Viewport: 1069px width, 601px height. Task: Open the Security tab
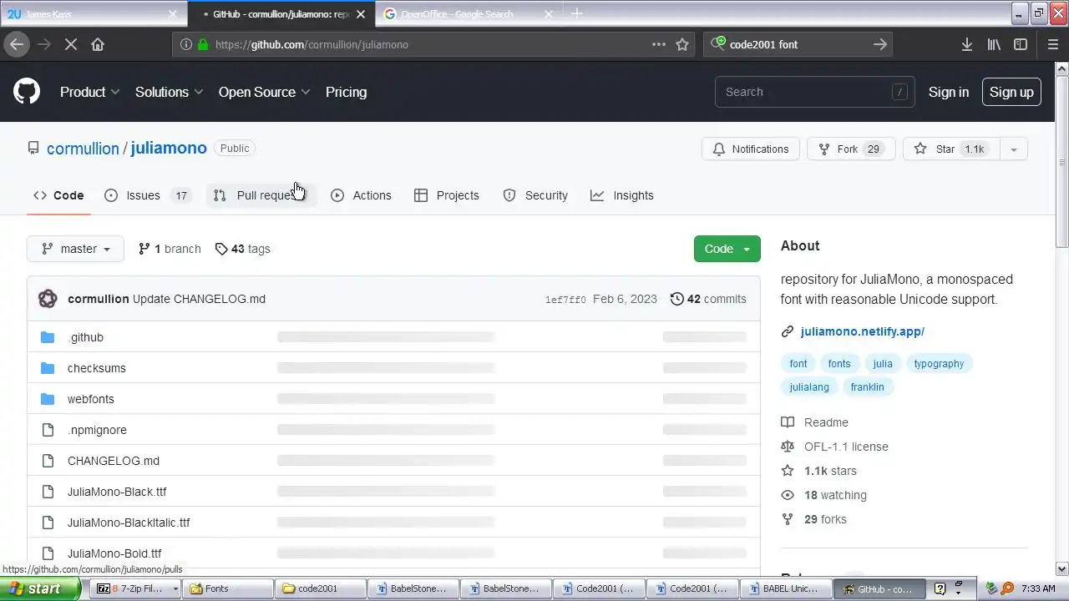tap(535, 195)
